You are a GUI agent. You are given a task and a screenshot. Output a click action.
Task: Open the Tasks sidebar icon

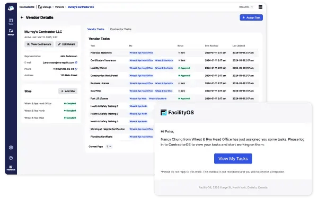11,22
